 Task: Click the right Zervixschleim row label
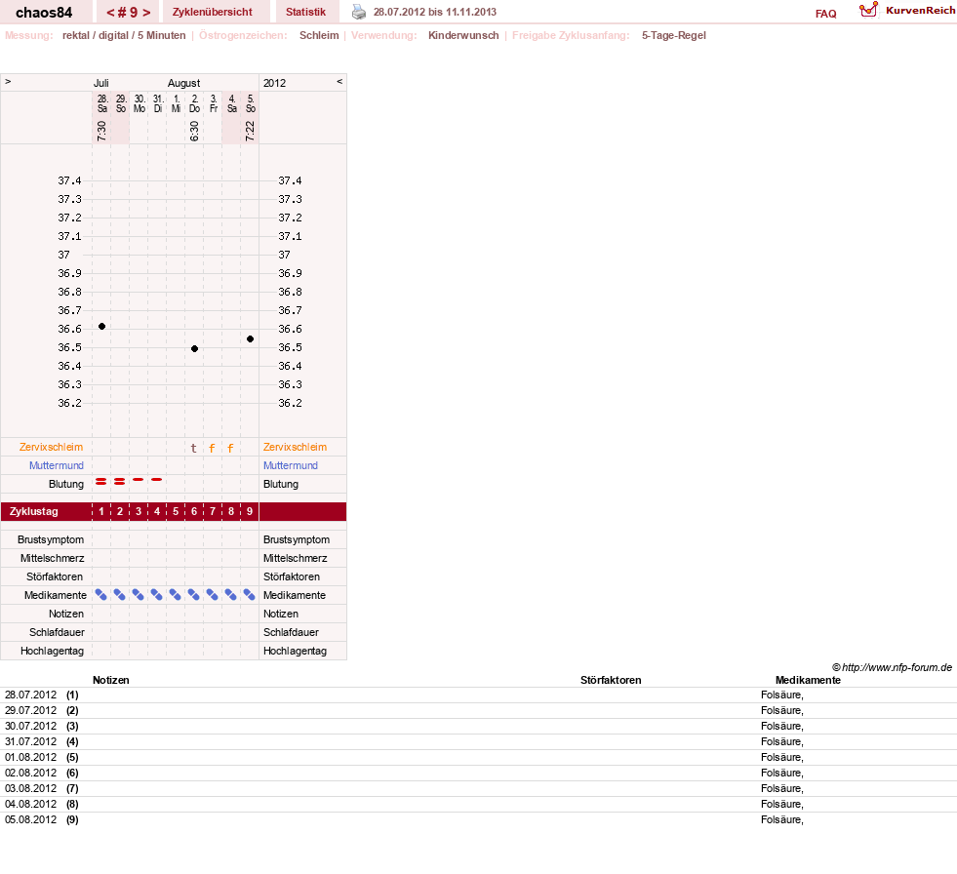tap(295, 447)
